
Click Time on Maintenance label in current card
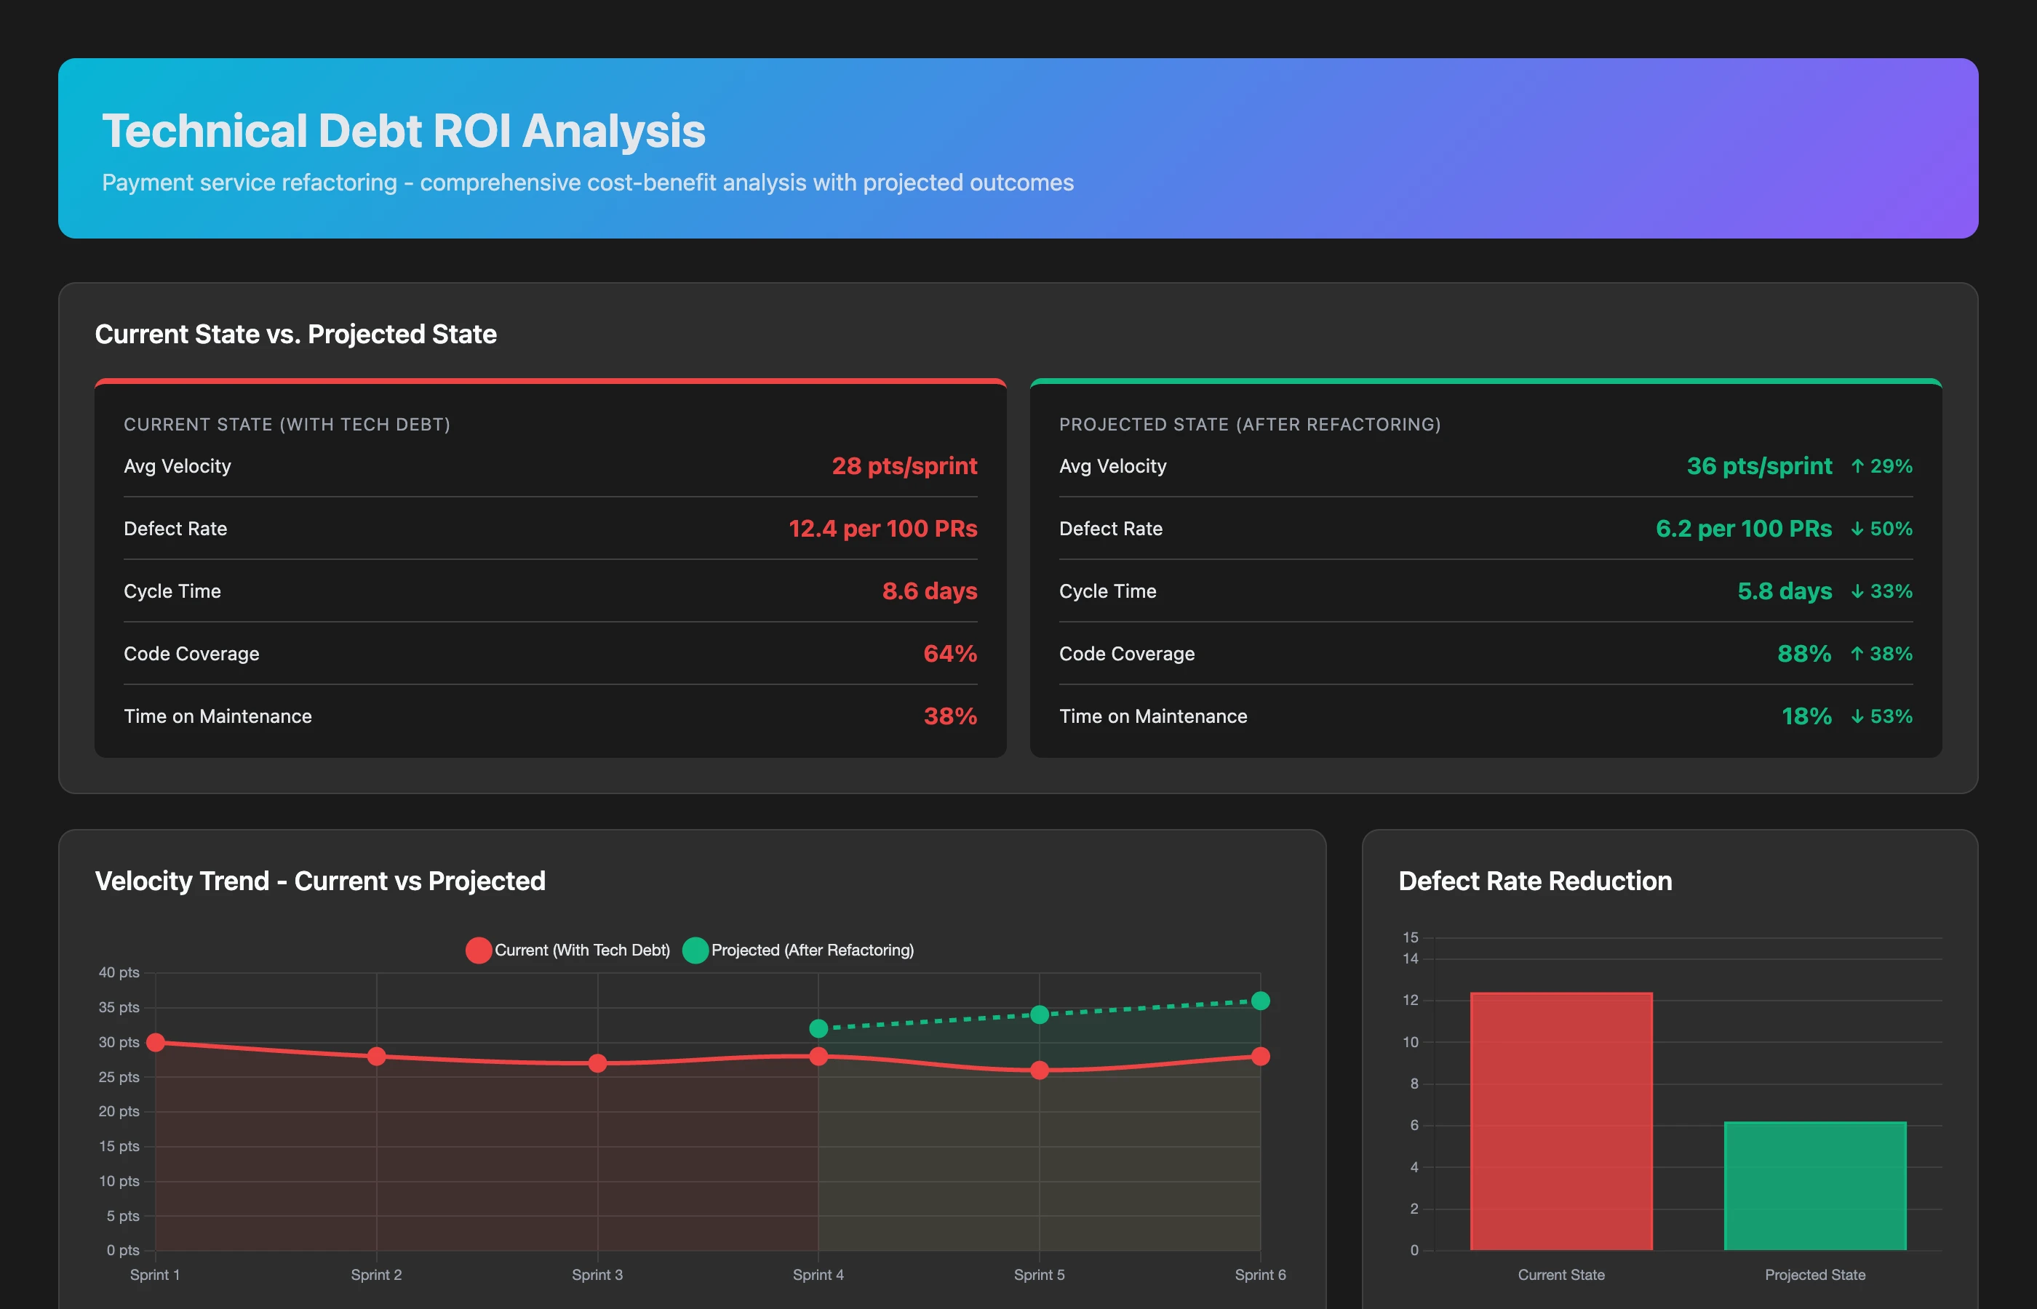(218, 716)
